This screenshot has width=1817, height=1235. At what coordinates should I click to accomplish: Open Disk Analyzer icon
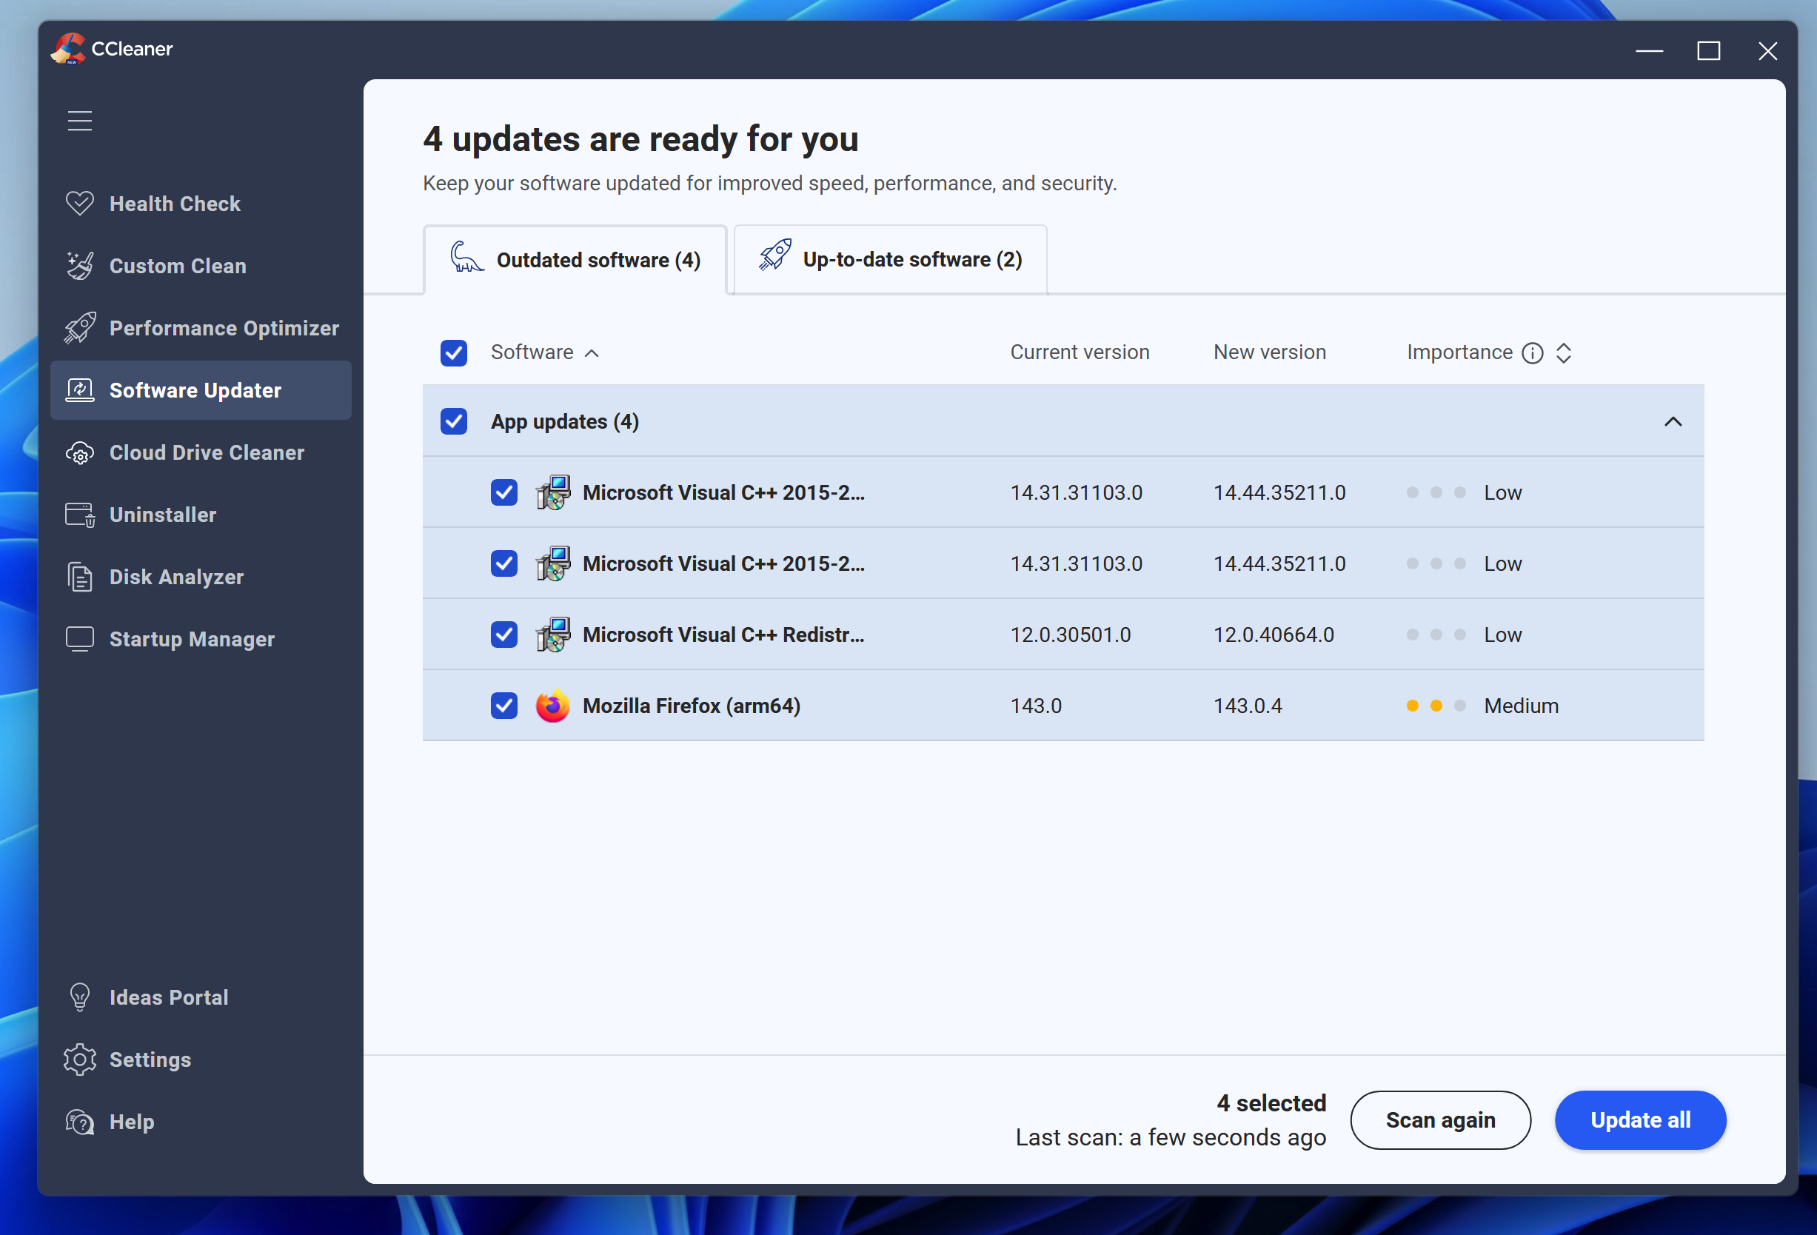[80, 577]
